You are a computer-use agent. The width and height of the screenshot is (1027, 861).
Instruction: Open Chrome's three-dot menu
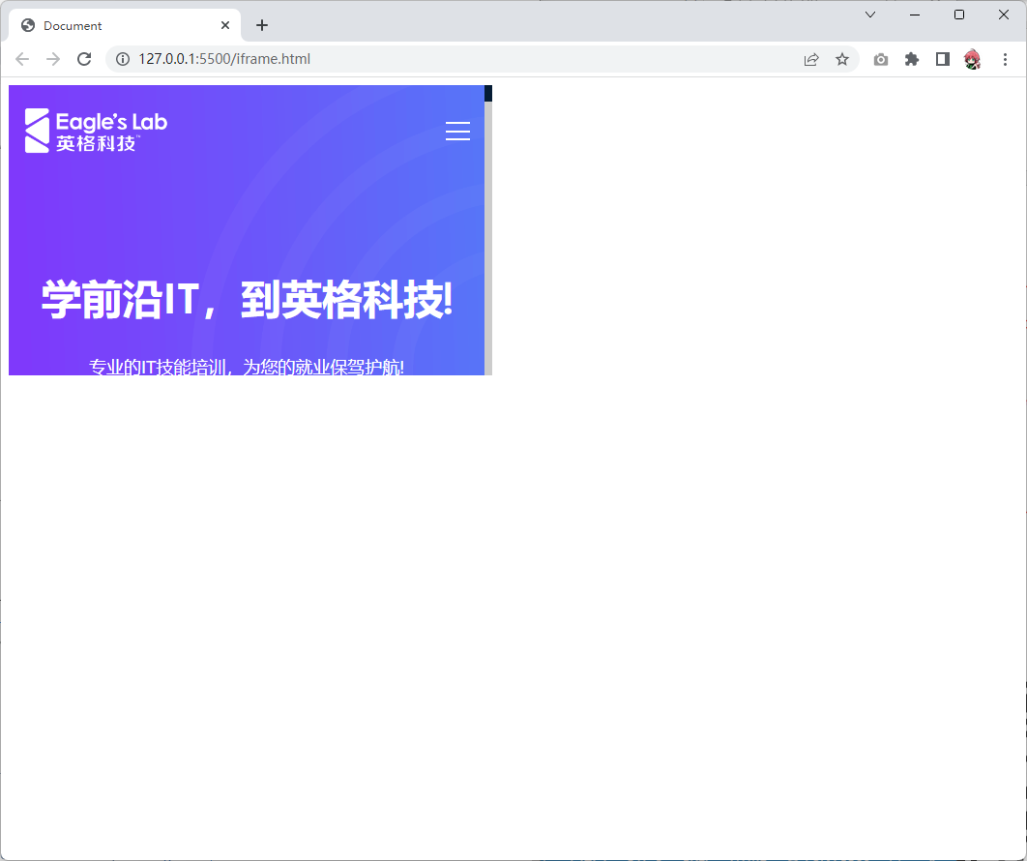(1005, 59)
